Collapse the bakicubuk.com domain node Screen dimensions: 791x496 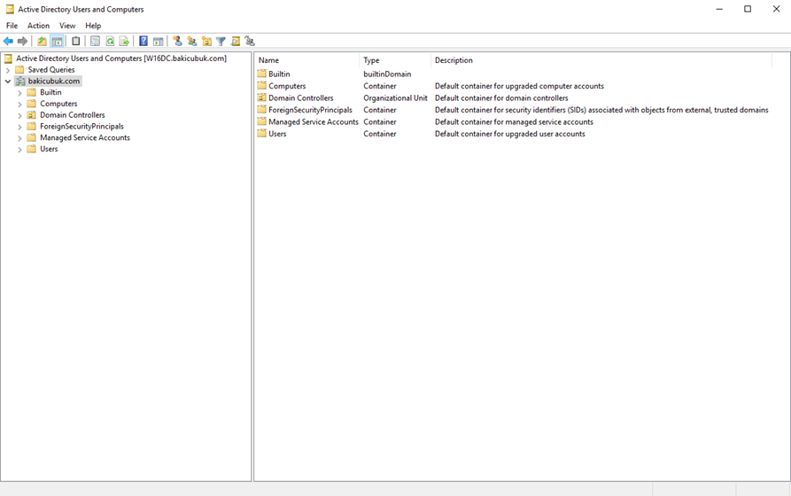(8, 81)
